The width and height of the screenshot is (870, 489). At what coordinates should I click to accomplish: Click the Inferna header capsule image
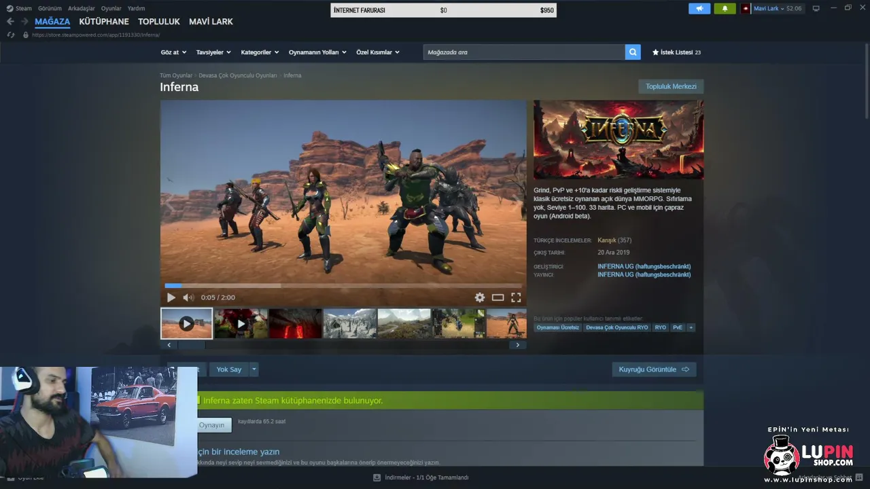tap(619, 140)
